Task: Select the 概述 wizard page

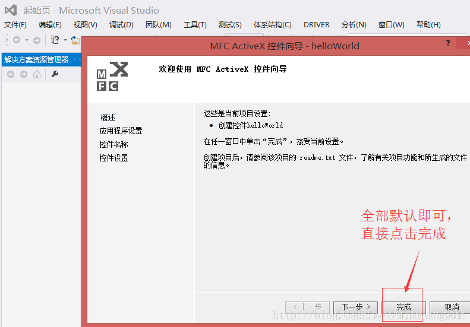Action: [108, 118]
